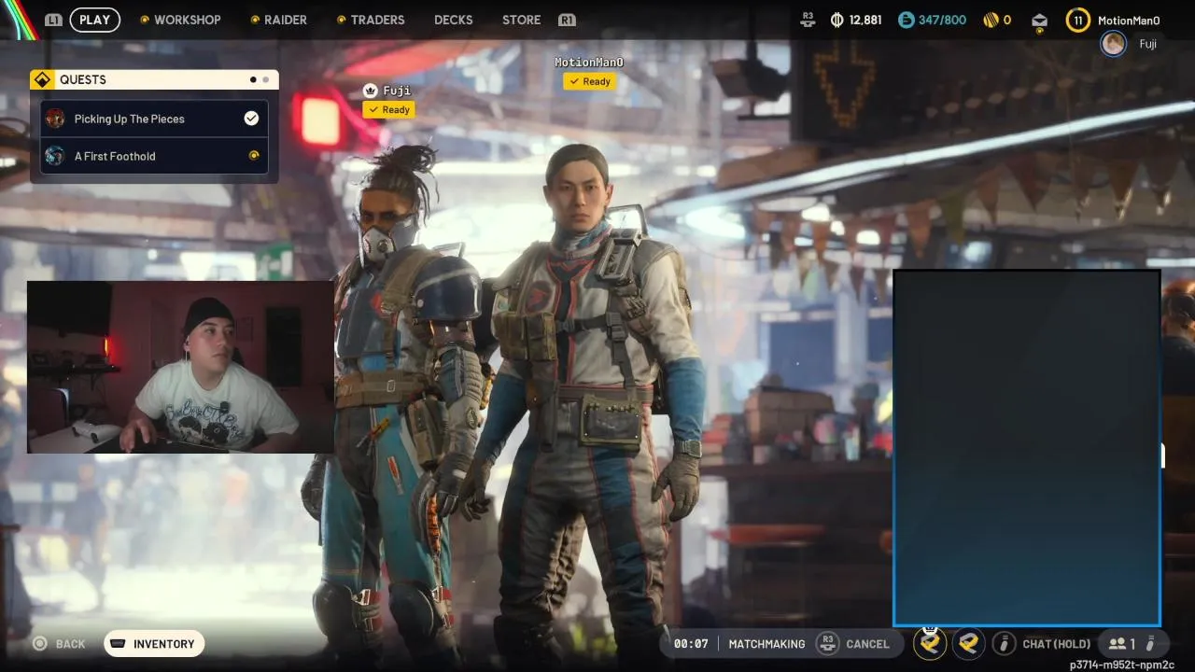Select the DECKS tab
The height and width of the screenshot is (672, 1195).
pos(454,20)
